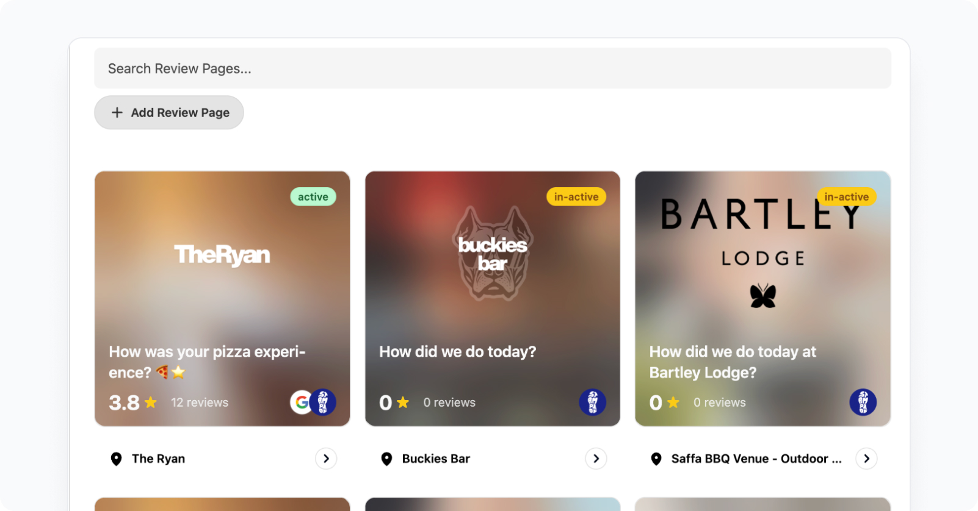
Task: Click the location pin beside The Ryan
Action: [x=116, y=459]
